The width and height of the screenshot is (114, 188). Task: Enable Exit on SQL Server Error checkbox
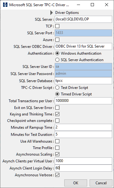(x=57, y=108)
